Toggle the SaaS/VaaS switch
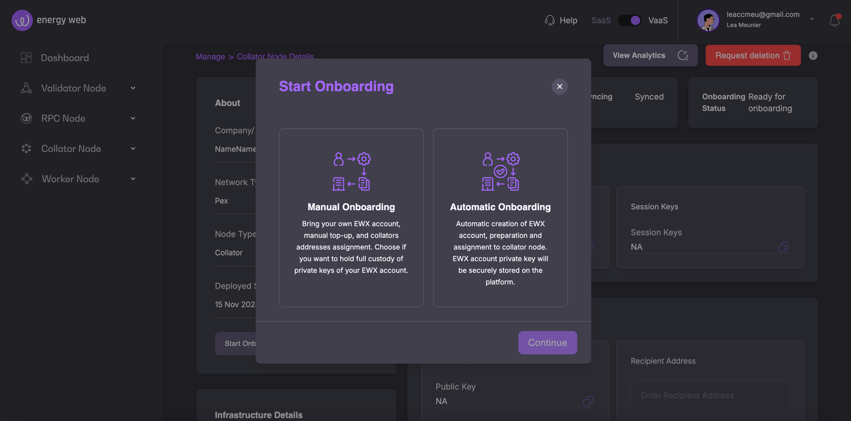 [x=630, y=20]
